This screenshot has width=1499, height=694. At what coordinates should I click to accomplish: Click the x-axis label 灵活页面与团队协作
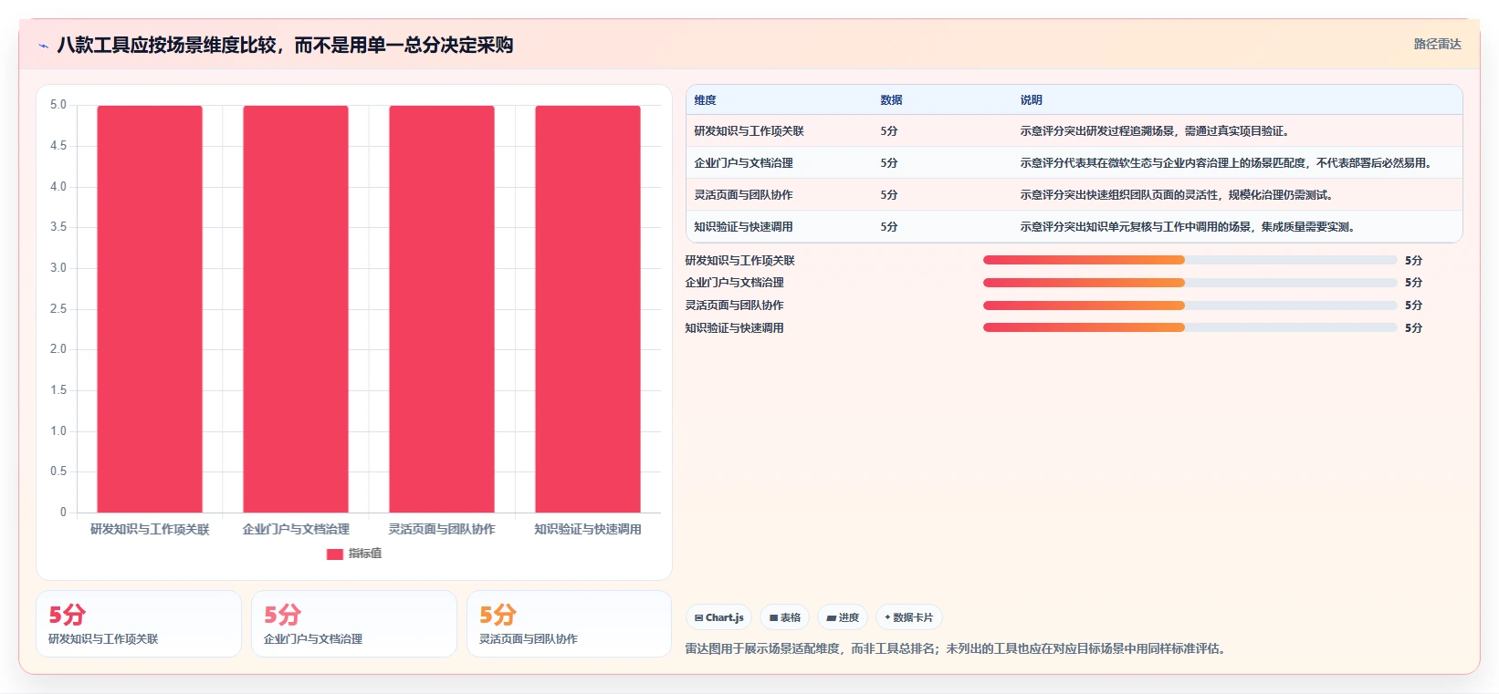pyautogui.click(x=442, y=529)
